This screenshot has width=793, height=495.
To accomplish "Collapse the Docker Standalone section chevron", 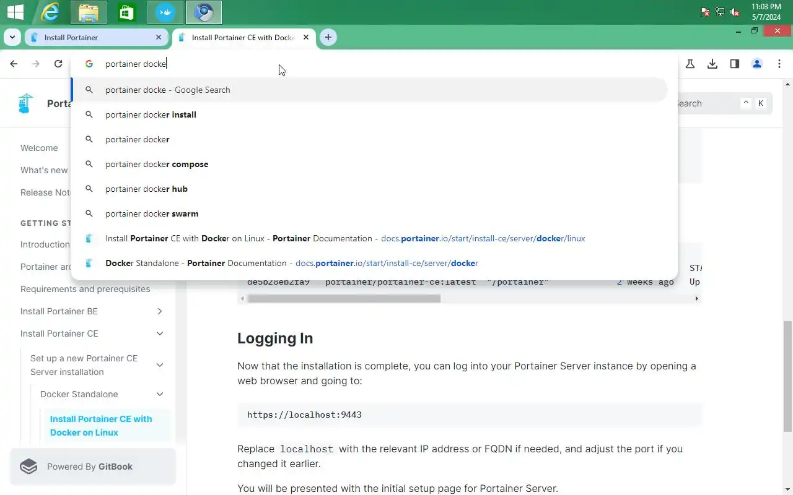I will click(160, 394).
